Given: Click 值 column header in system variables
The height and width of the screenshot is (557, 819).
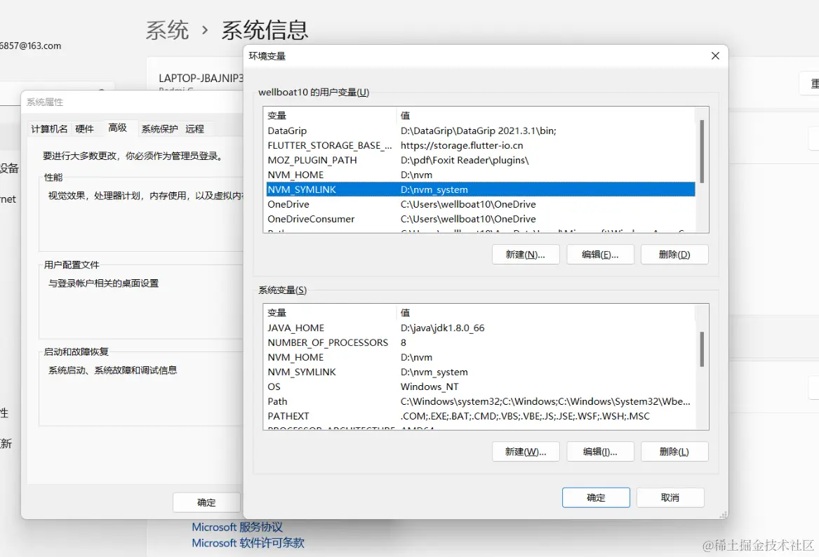Looking at the screenshot, I should (x=545, y=313).
